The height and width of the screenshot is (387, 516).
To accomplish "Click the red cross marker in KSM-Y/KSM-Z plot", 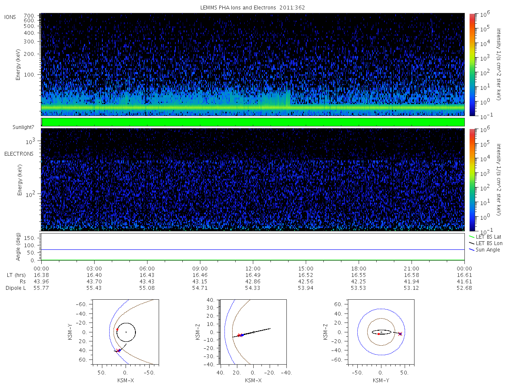I will pos(400,334).
